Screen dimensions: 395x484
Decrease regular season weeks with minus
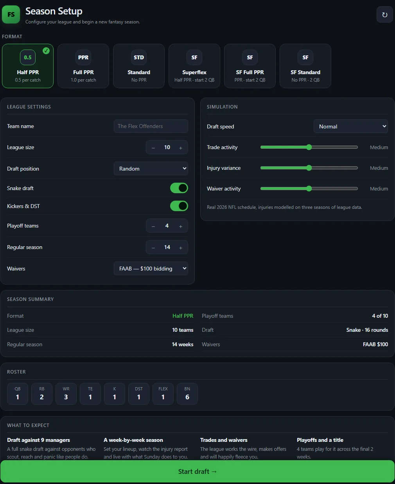click(x=153, y=247)
